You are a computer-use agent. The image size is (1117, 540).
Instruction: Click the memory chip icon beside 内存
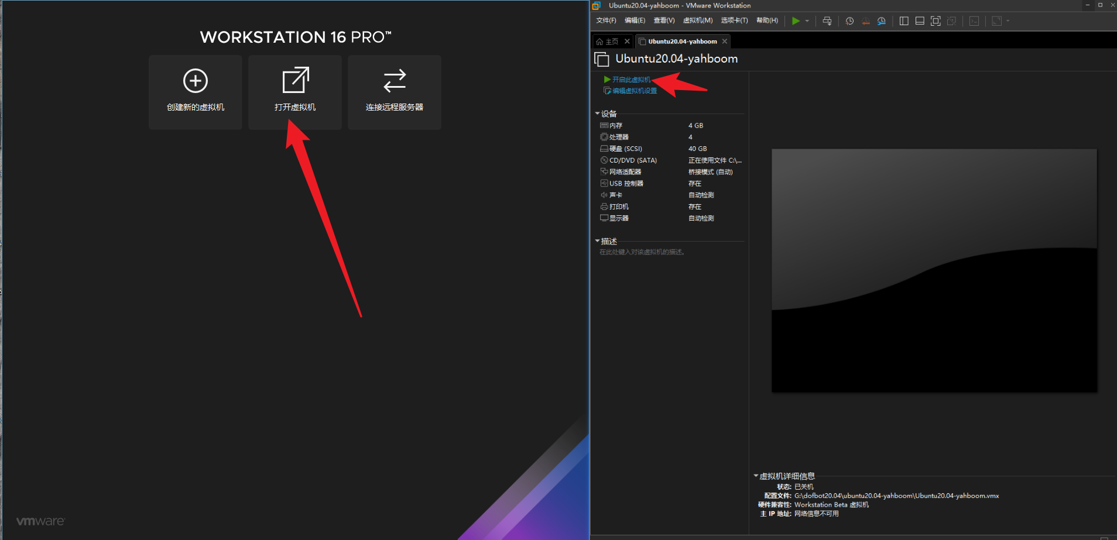tap(604, 125)
